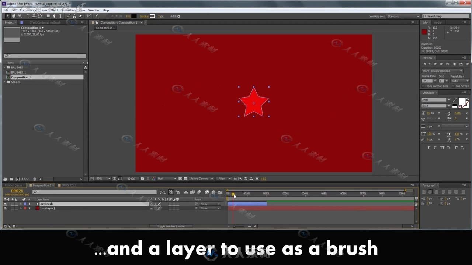Toggle loop option in Preview panel
The image size is (472, 265).
pyautogui.click(x=461, y=64)
